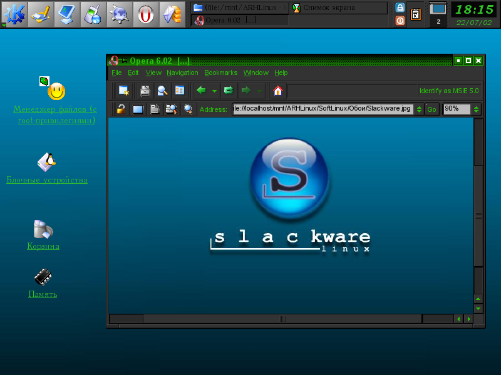501x375 pixels.
Task: Open the Navigation menu
Action: coord(182,73)
